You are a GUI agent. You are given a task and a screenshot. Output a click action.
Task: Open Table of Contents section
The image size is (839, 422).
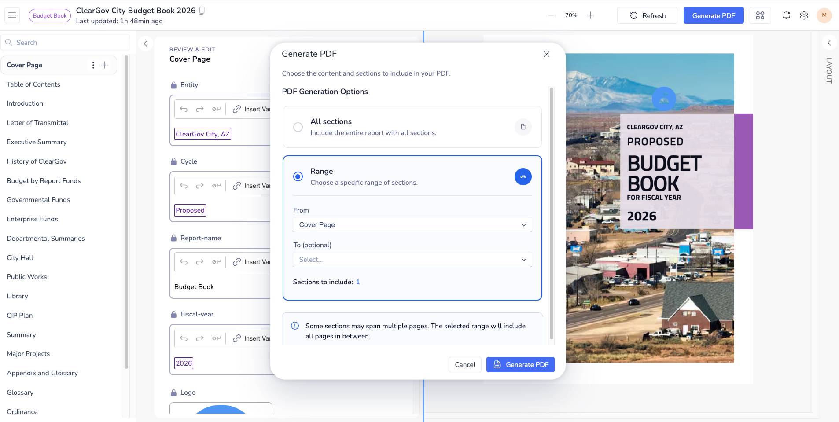(33, 84)
